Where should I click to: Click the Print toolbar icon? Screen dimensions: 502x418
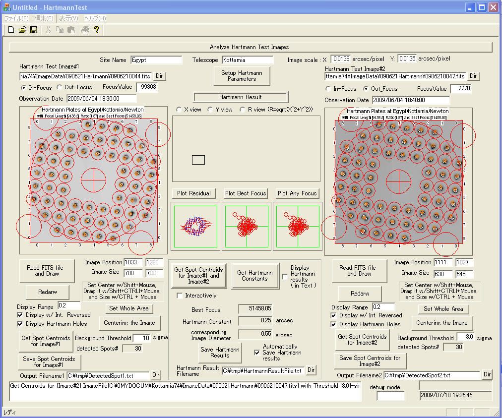pos(85,30)
